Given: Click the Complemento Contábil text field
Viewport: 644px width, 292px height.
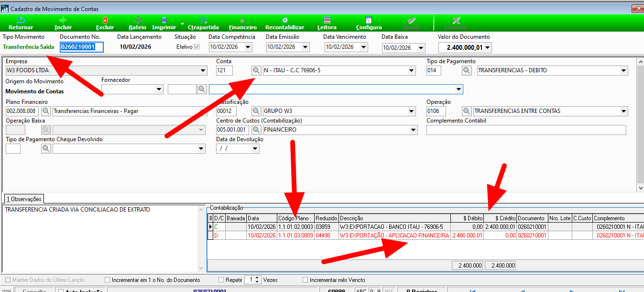Looking at the screenshot, I should (x=526, y=130).
